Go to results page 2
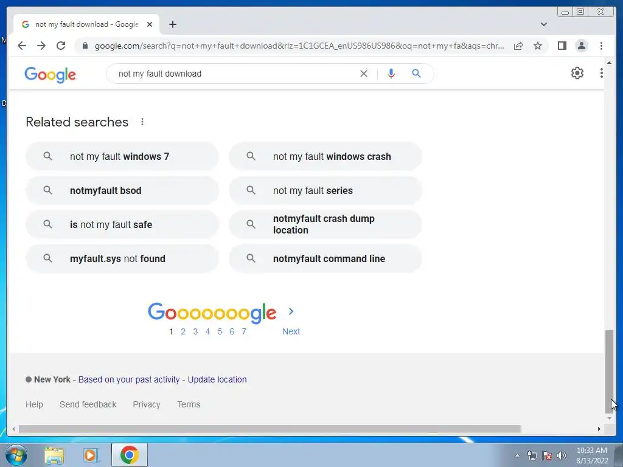This screenshot has width=623, height=467. pyautogui.click(x=183, y=331)
